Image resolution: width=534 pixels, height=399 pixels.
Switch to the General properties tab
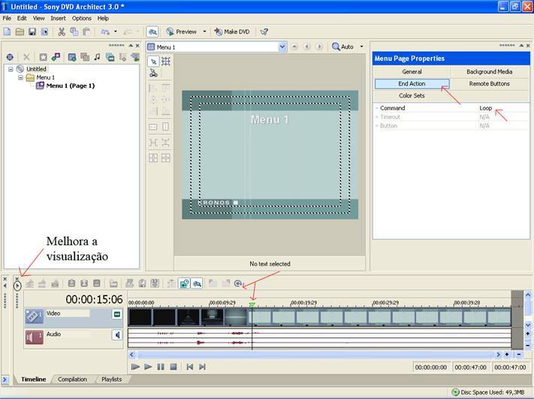[x=412, y=72]
